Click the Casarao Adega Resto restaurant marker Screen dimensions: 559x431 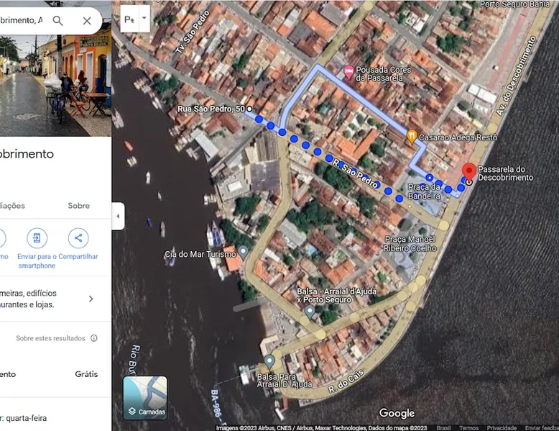412,135
